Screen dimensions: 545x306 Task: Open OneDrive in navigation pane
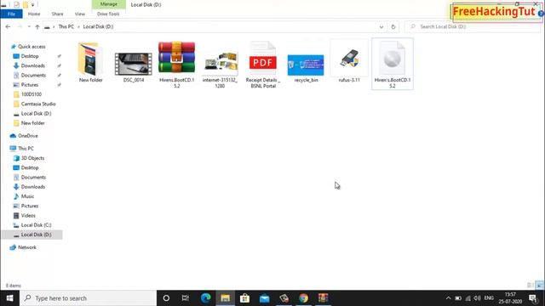(x=28, y=136)
